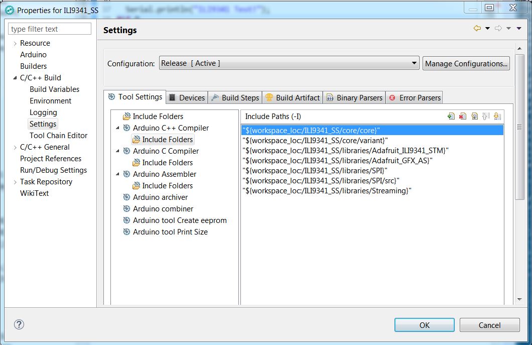Viewport: 532px width, 345px height.
Task: Click the Delete include path icon
Action: pos(463,116)
